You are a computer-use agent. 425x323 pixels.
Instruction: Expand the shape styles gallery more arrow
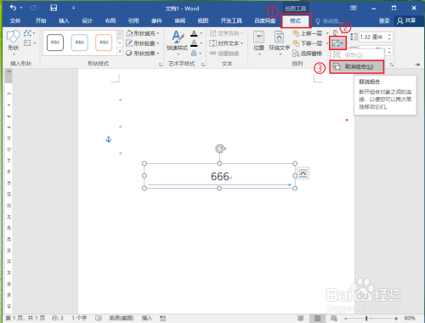click(x=120, y=52)
